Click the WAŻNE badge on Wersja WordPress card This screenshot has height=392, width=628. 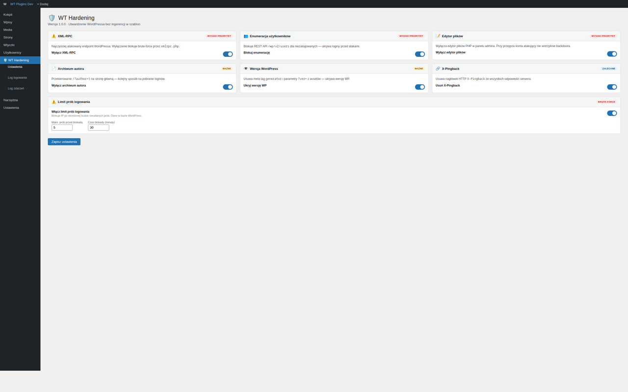point(419,69)
